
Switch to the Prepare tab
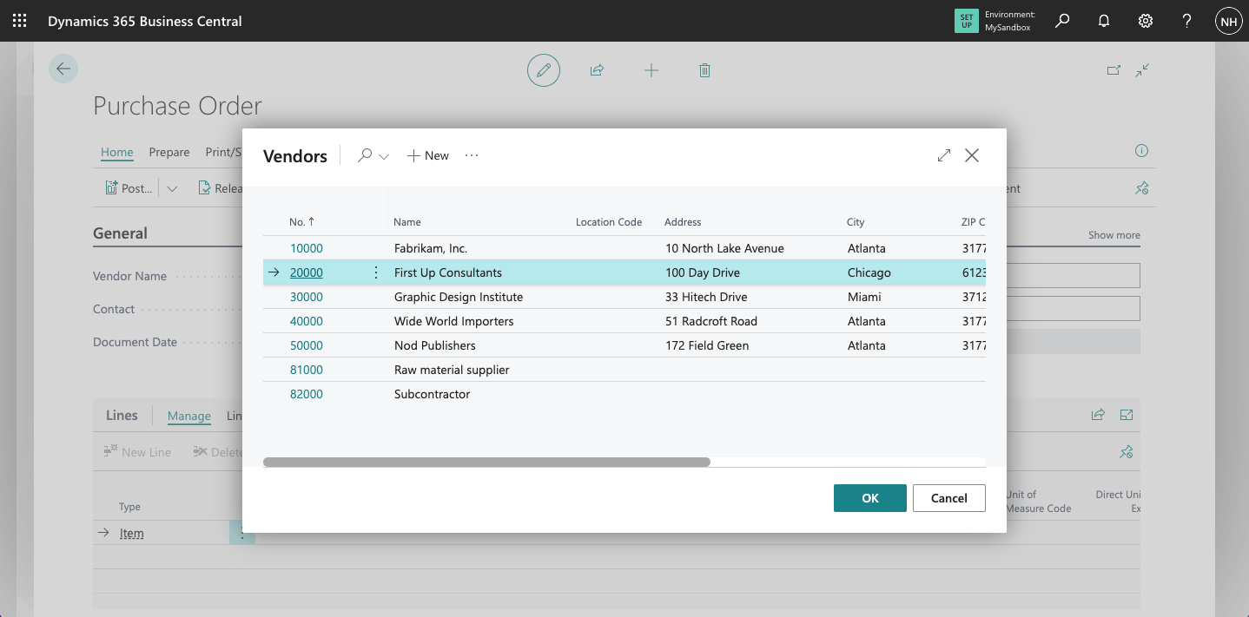coord(169,152)
